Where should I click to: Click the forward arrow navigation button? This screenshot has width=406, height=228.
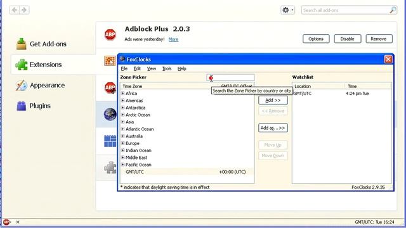24,10
